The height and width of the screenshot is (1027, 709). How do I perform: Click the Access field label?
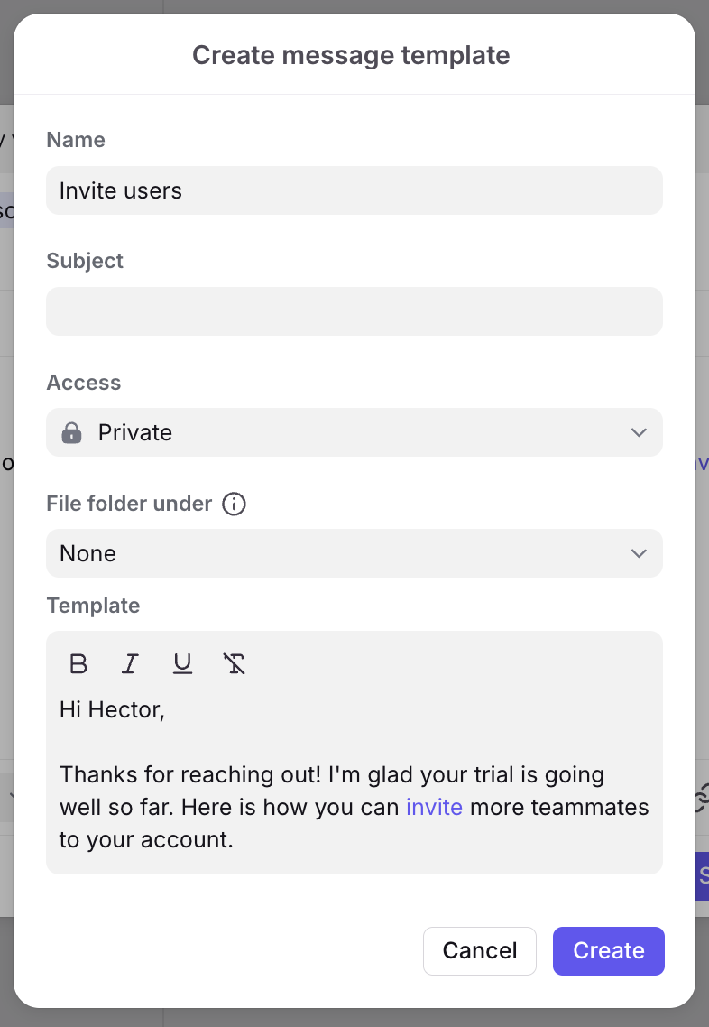click(x=84, y=383)
